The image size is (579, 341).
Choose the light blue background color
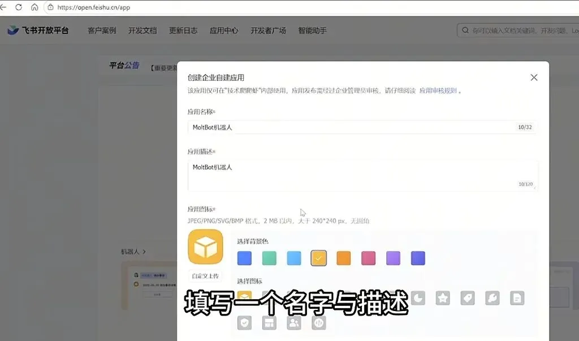(294, 258)
